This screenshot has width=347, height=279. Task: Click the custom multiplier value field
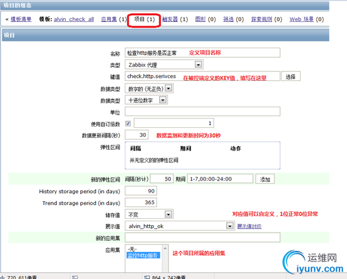173,124
